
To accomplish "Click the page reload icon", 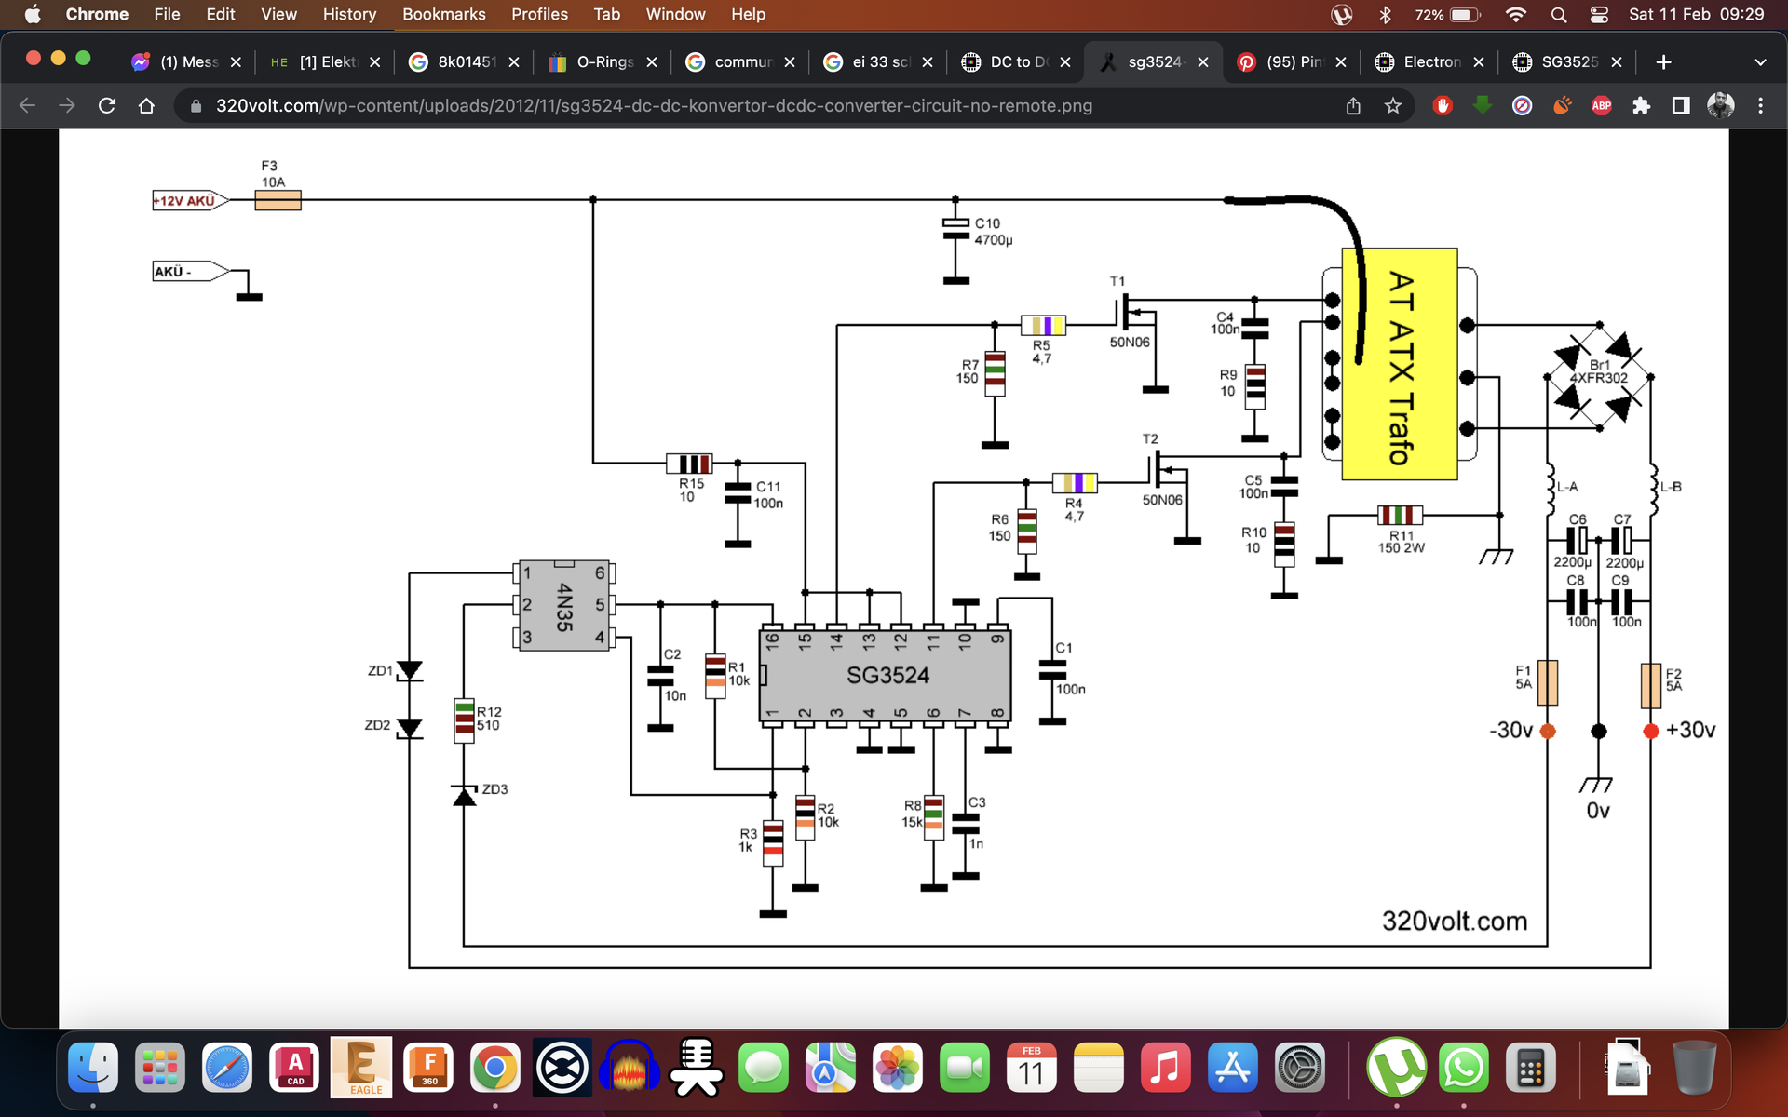I will [x=107, y=106].
